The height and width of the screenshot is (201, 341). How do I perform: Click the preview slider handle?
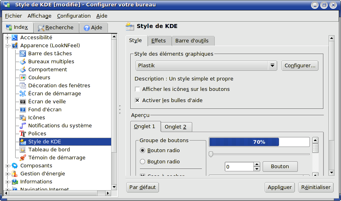point(211,154)
